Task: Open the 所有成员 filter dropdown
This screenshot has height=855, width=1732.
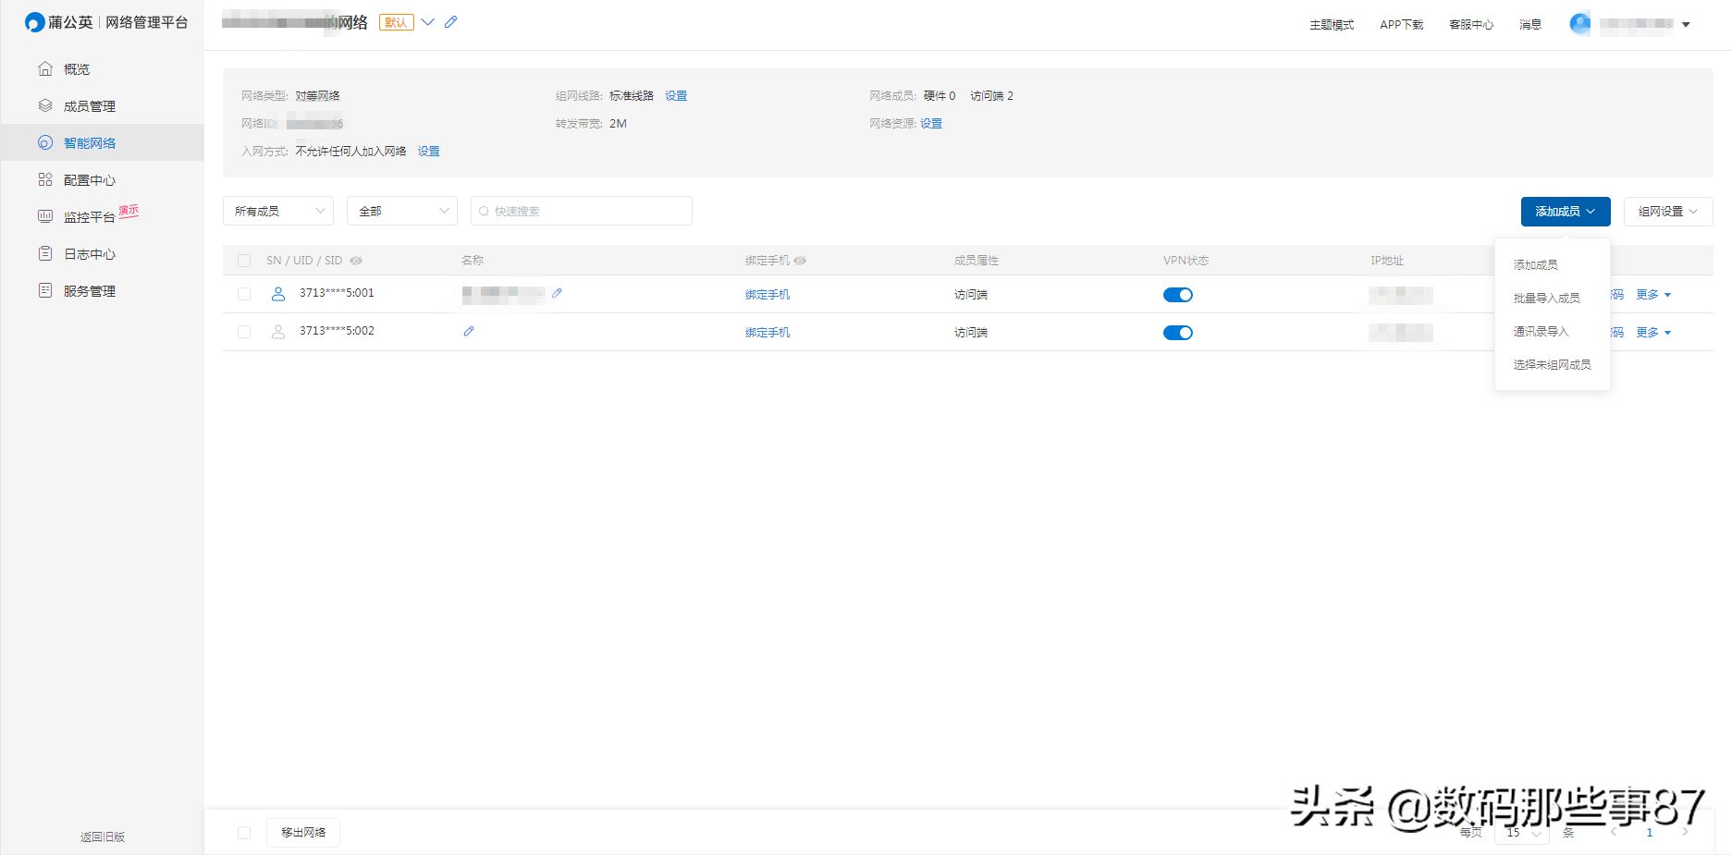Action: (x=277, y=211)
